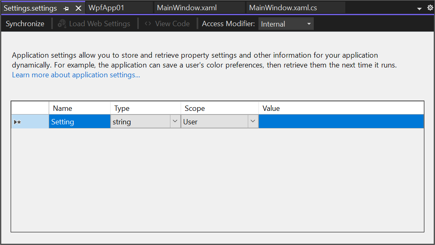Open the Learn more about application settings link
Screen dimensions: 435x245
pos(75,75)
